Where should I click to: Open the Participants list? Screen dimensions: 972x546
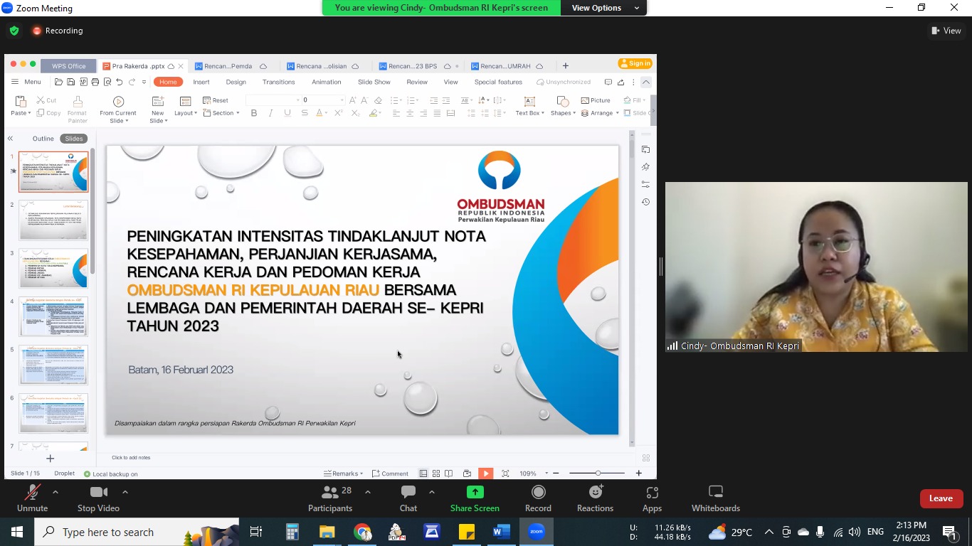pos(330,498)
